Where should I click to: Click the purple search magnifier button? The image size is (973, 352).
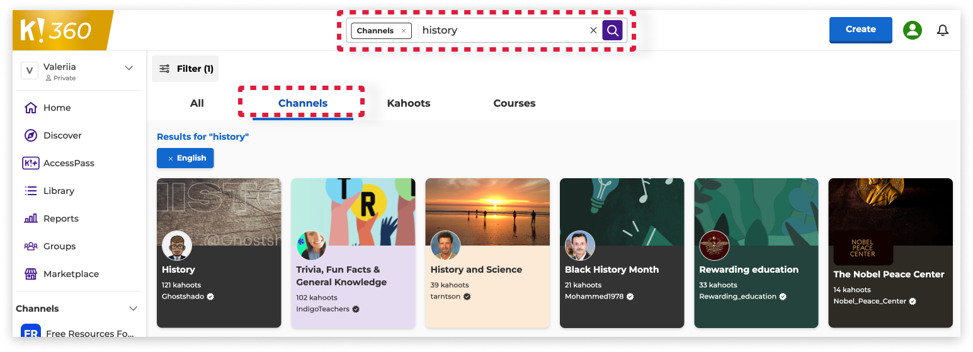click(612, 30)
